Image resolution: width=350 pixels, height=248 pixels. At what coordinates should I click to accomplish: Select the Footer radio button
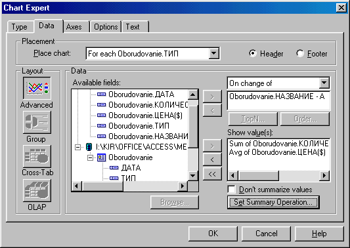(300, 53)
